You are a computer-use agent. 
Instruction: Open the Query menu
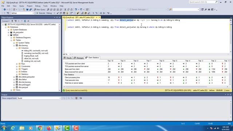21,6
